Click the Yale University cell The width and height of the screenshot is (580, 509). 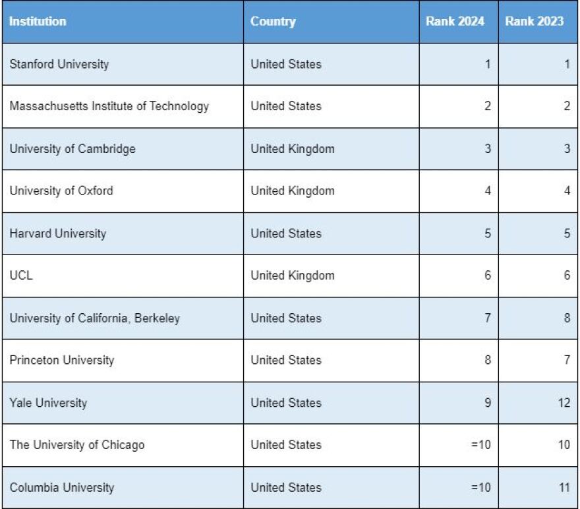[47, 403]
